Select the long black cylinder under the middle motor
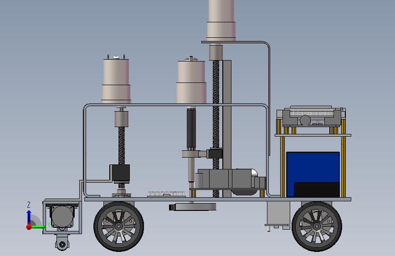395x256 pixels. [191, 128]
